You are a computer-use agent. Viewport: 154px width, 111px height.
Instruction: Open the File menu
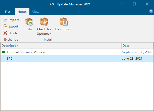point(8,12)
